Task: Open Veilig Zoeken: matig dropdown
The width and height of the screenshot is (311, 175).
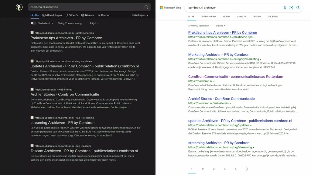Action: [71, 23]
